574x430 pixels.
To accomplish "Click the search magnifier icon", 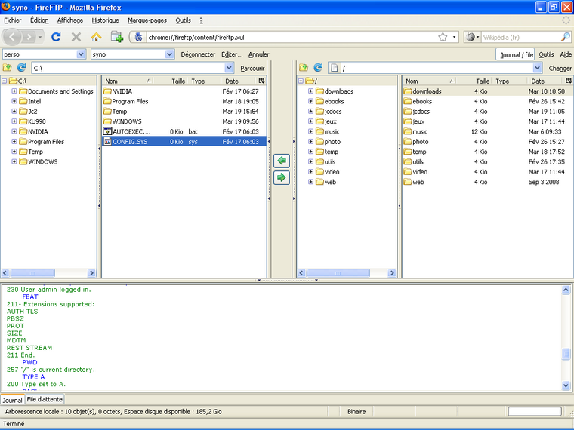I will (x=566, y=37).
